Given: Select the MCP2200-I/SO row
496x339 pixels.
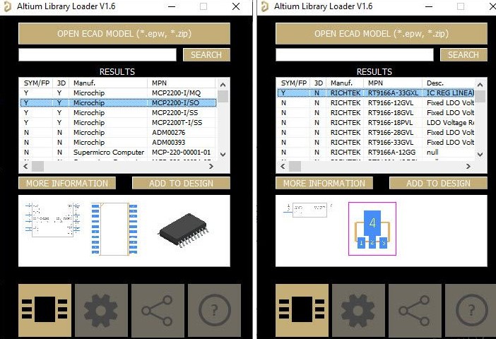Looking at the screenshot, I should 118,103.
